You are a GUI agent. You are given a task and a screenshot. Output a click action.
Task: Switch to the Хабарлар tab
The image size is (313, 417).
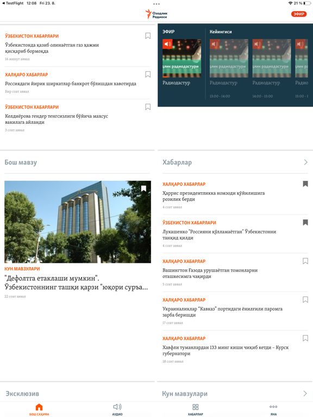[x=196, y=409]
